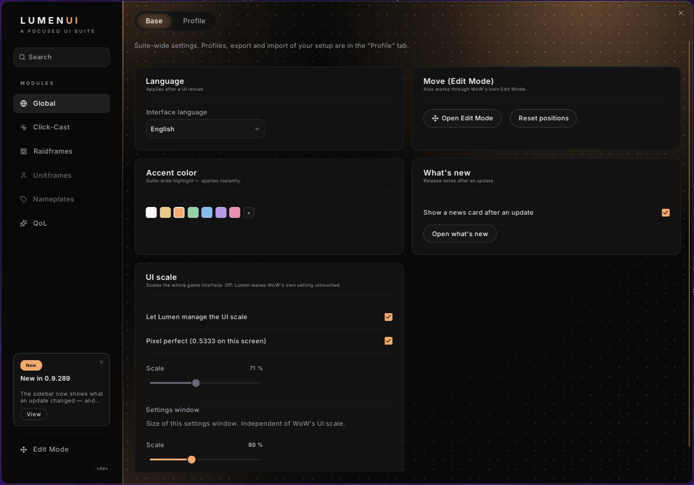Toggle Show a news card after an update
This screenshot has height=485, width=694.
666,212
